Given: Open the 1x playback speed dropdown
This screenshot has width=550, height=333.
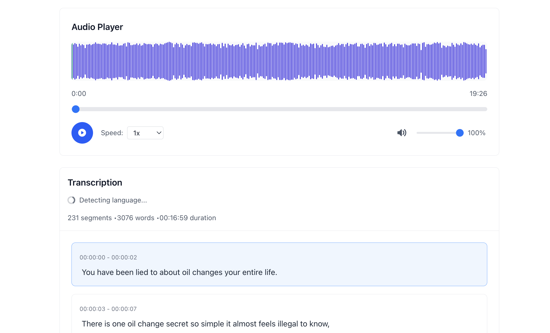Looking at the screenshot, I should 145,133.
